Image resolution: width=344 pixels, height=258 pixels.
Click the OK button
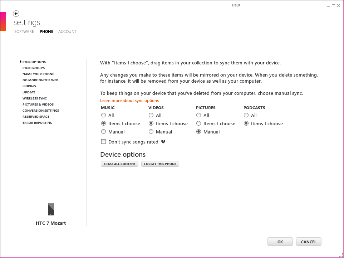[280, 242]
